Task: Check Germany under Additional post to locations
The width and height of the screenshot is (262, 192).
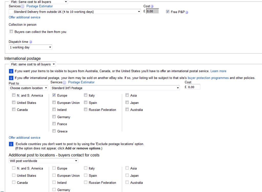Action: click(x=54, y=189)
